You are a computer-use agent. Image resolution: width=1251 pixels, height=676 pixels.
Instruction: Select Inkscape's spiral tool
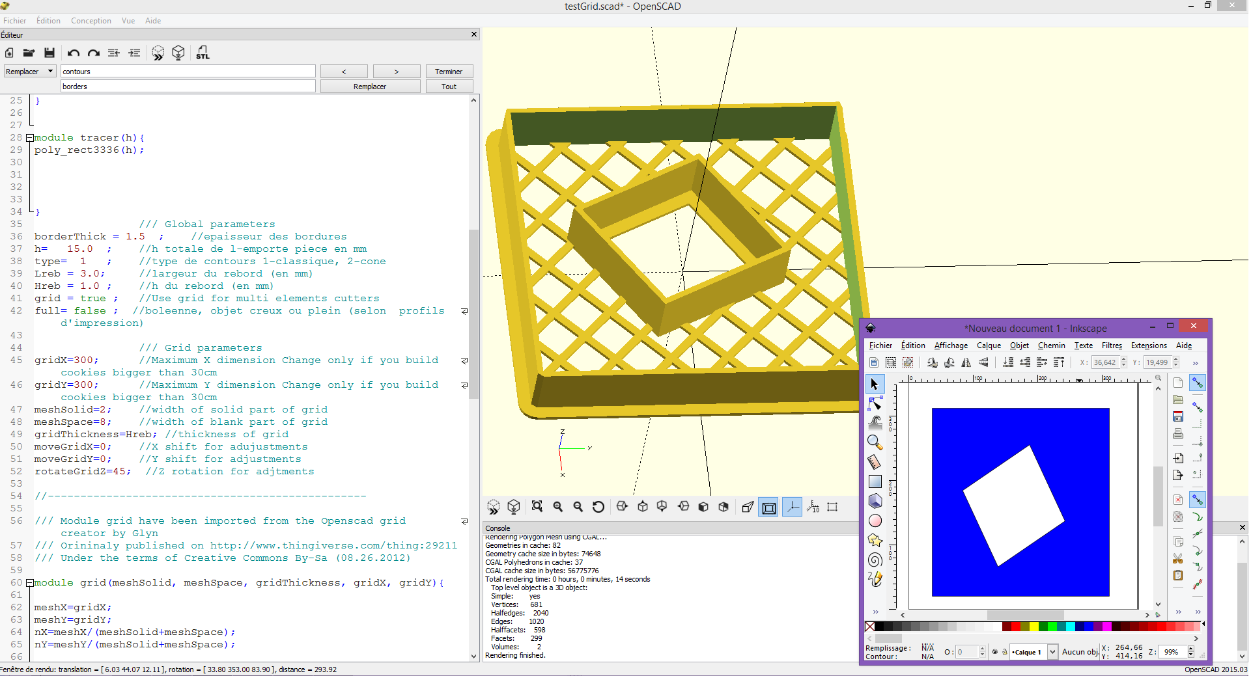pos(875,560)
